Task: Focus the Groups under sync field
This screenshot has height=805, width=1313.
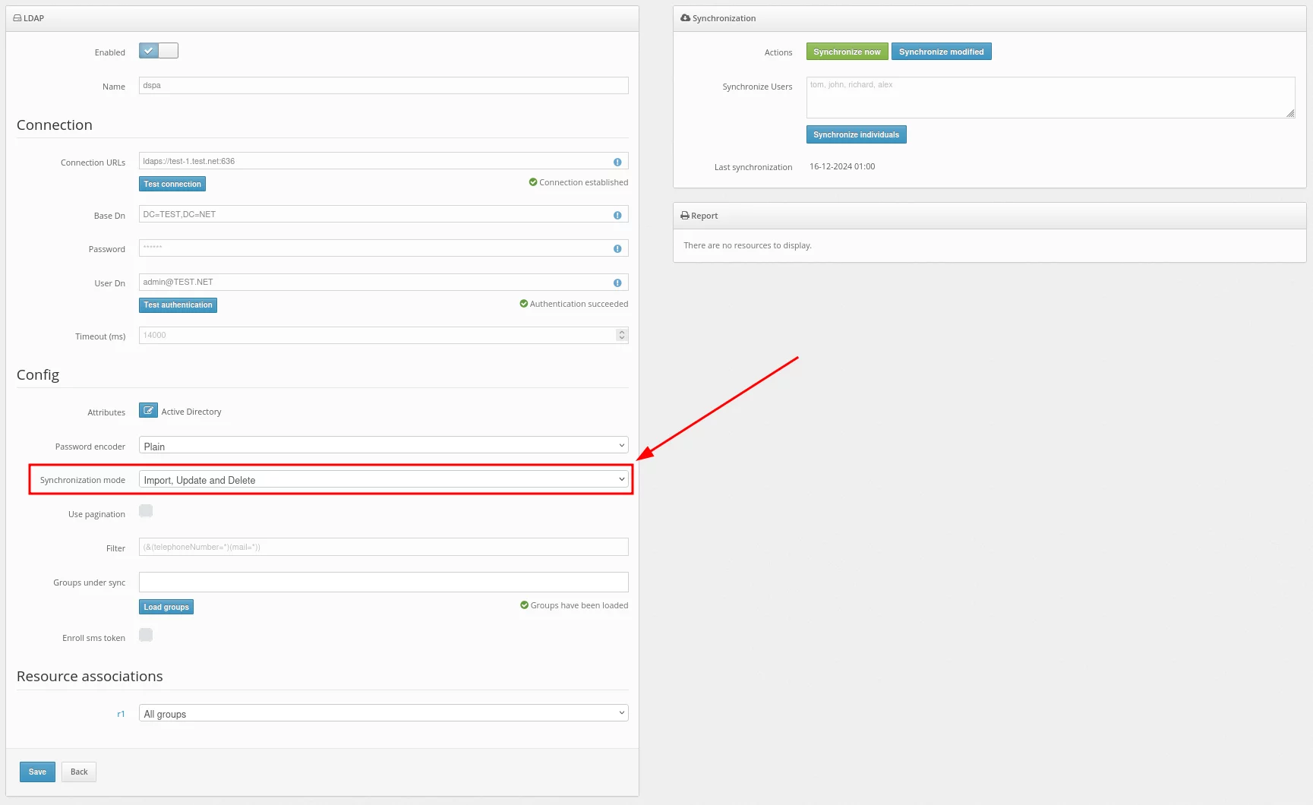Action: click(x=383, y=582)
